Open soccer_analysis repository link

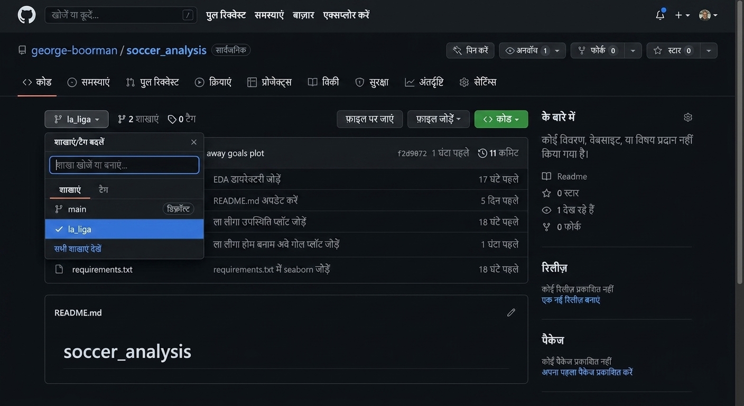[166, 50]
